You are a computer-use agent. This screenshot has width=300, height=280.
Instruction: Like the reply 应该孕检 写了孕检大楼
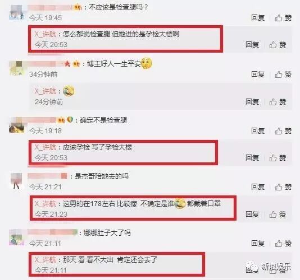(x=278, y=158)
